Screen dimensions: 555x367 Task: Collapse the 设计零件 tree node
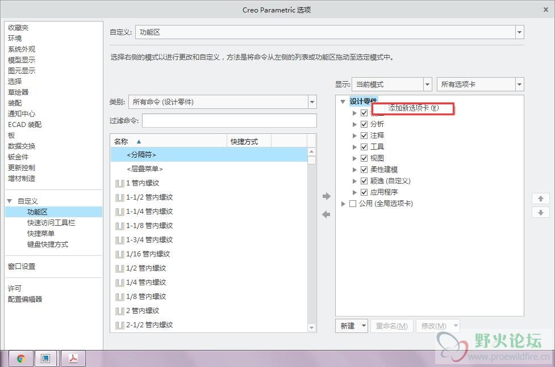(x=343, y=102)
